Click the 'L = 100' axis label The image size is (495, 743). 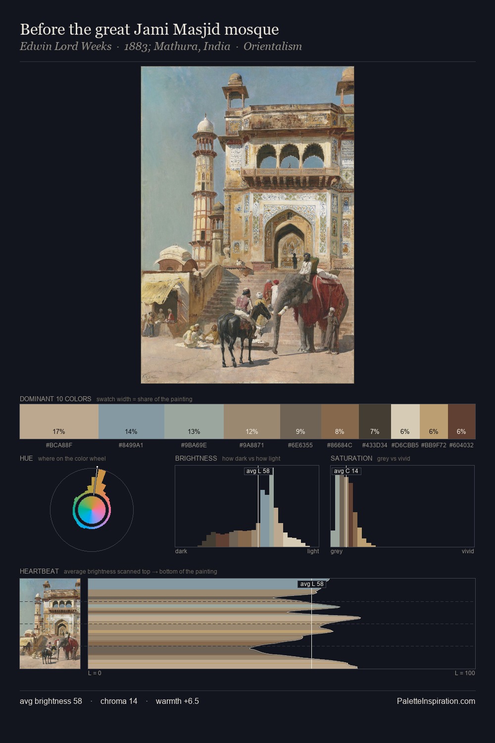click(465, 673)
